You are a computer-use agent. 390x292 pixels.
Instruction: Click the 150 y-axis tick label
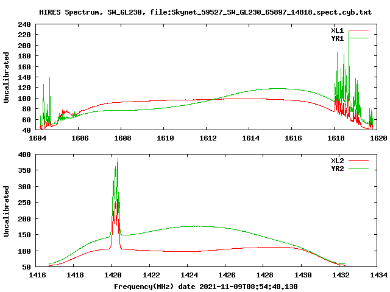tap(24, 235)
